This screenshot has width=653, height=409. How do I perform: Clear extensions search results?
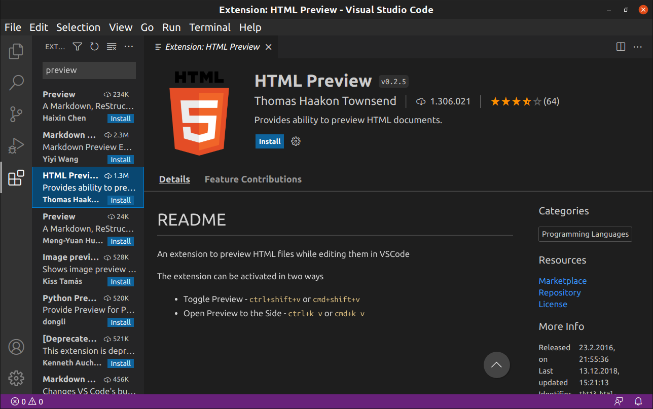pyautogui.click(x=112, y=47)
